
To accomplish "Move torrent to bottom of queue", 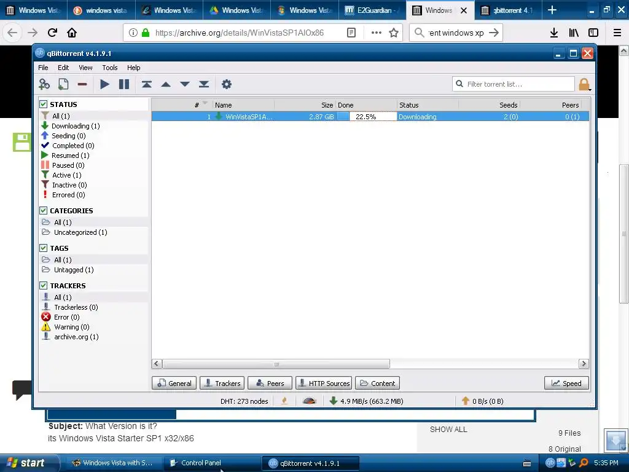I will point(204,84).
